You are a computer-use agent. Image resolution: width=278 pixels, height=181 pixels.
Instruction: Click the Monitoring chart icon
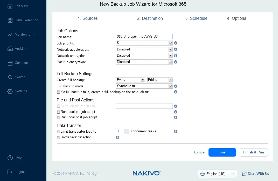click(10, 35)
